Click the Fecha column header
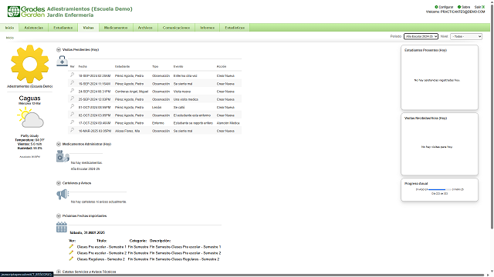This screenshot has width=494, height=277. point(83,67)
